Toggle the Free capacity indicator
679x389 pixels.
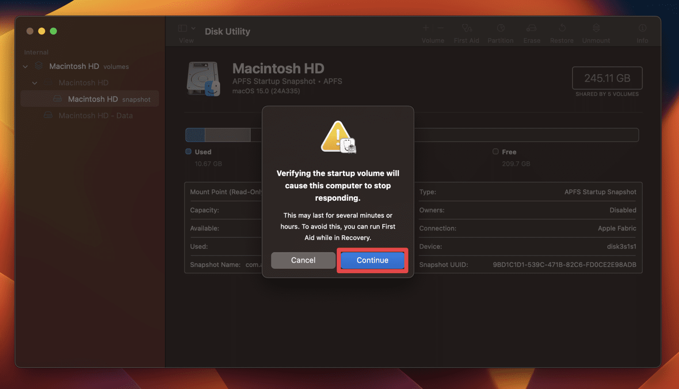tap(496, 152)
